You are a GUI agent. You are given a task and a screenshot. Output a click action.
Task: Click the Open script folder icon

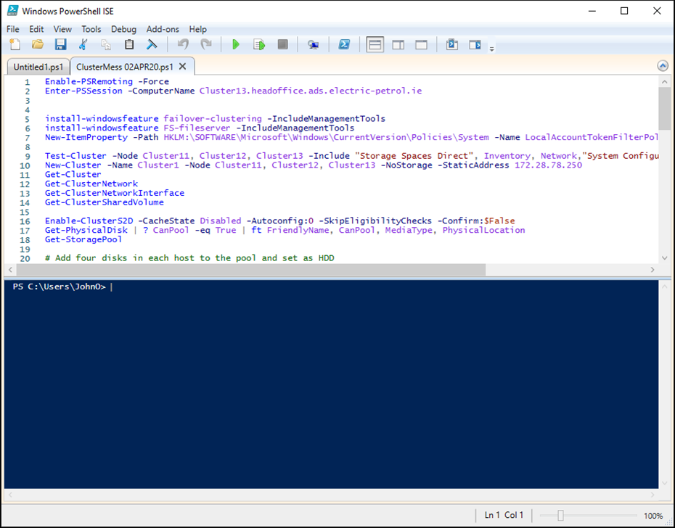pyautogui.click(x=38, y=45)
